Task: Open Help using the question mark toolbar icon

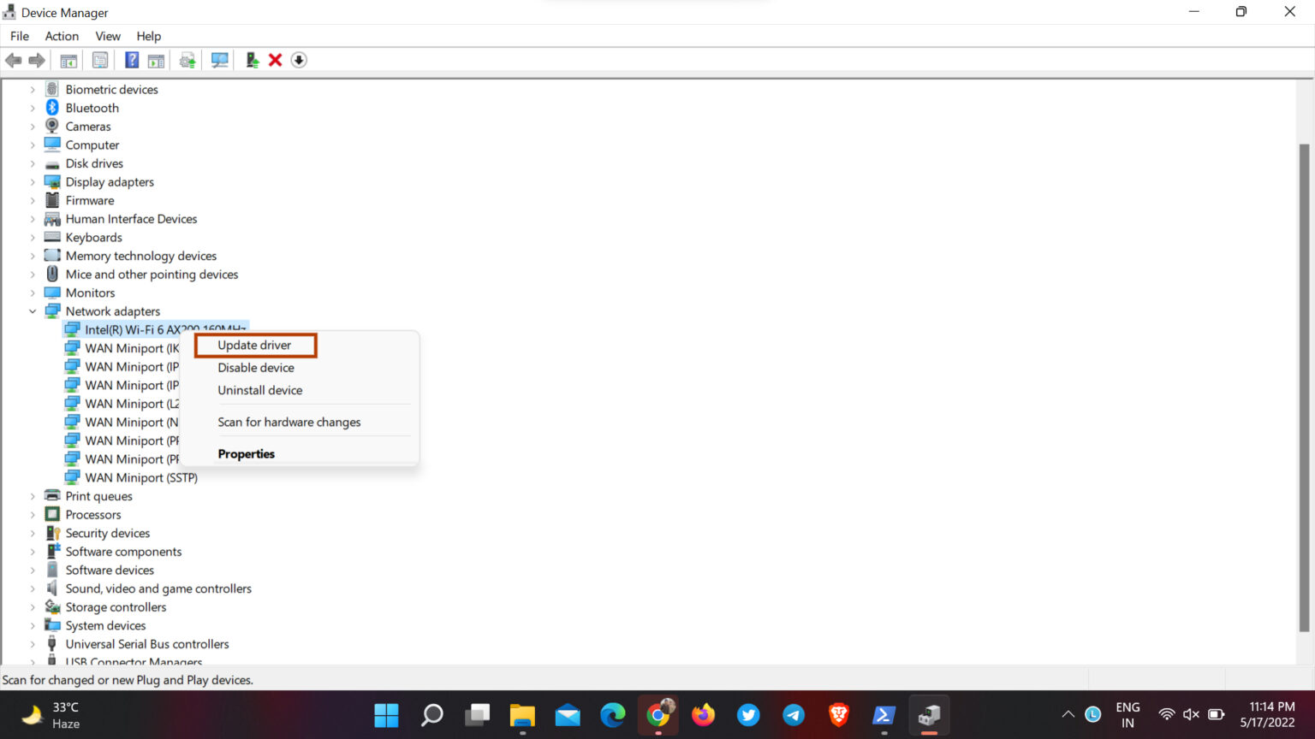Action: click(x=130, y=60)
